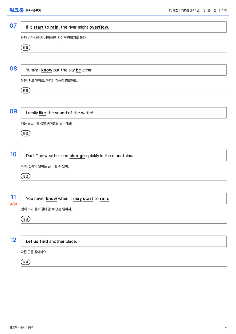The height and width of the screenshot is (334, 236).
Task: Click the question number 10
Action: pyautogui.click(x=13, y=154)
